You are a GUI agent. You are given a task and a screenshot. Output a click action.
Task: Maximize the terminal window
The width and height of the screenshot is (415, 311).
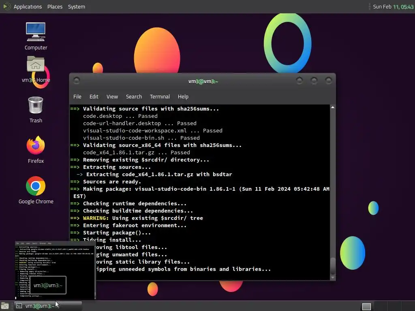click(x=314, y=81)
